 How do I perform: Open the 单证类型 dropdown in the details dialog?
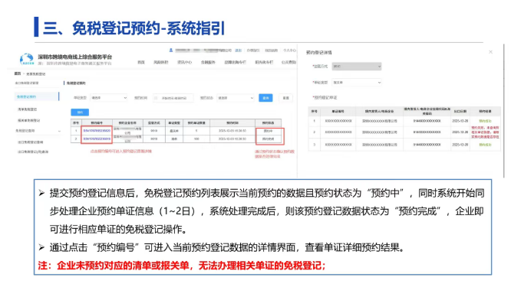(356, 82)
